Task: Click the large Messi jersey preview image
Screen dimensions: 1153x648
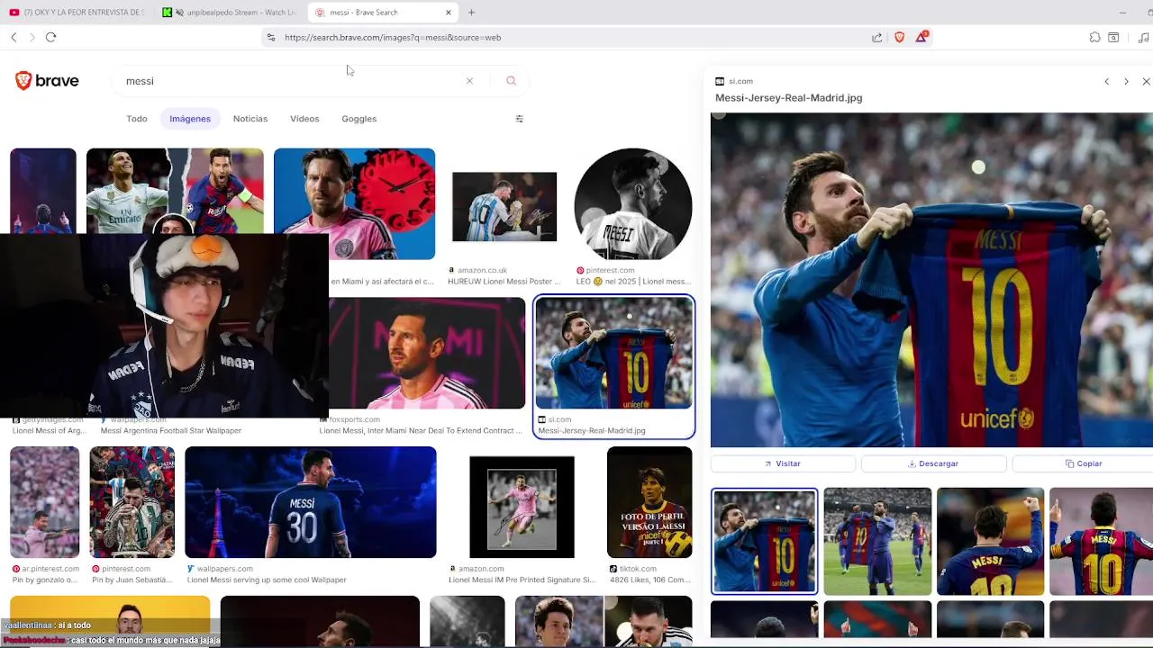Action: (x=931, y=280)
